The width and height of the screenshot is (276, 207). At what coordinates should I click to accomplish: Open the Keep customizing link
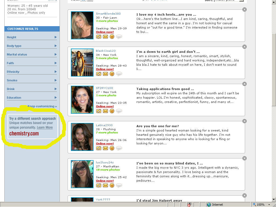click(42, 106)
